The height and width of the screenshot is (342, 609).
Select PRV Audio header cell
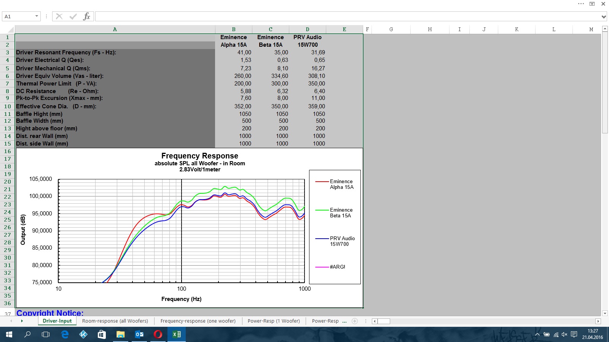pos(308,37)
